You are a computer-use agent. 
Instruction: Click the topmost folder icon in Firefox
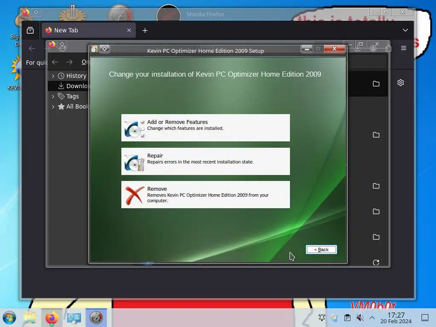(376, 84)
